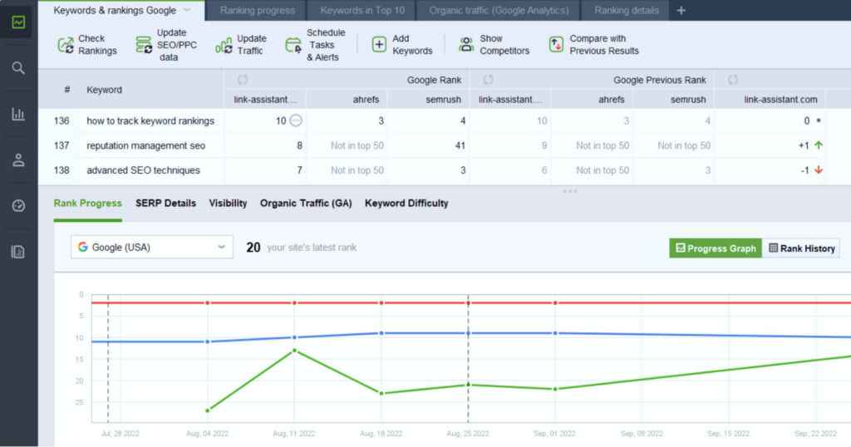This screenshot has height=447, width=851.
Task: Click the Update Traffic icon
Action: point(224,45)
